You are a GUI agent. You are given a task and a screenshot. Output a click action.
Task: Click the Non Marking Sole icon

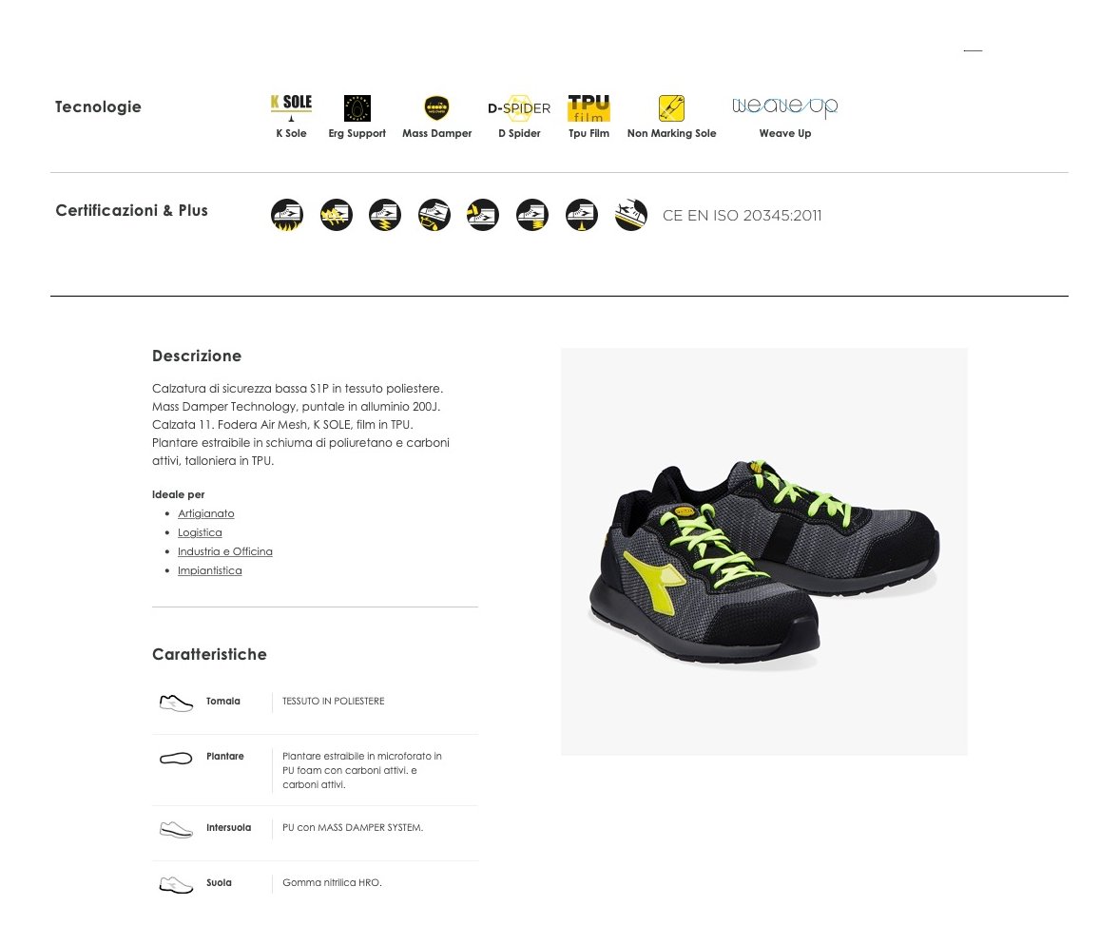671,108
